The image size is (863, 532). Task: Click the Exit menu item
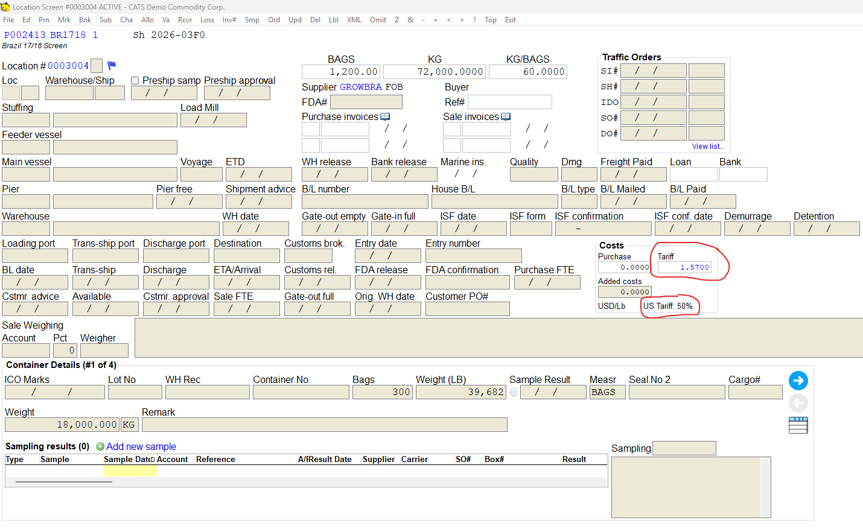coord(511,20)
